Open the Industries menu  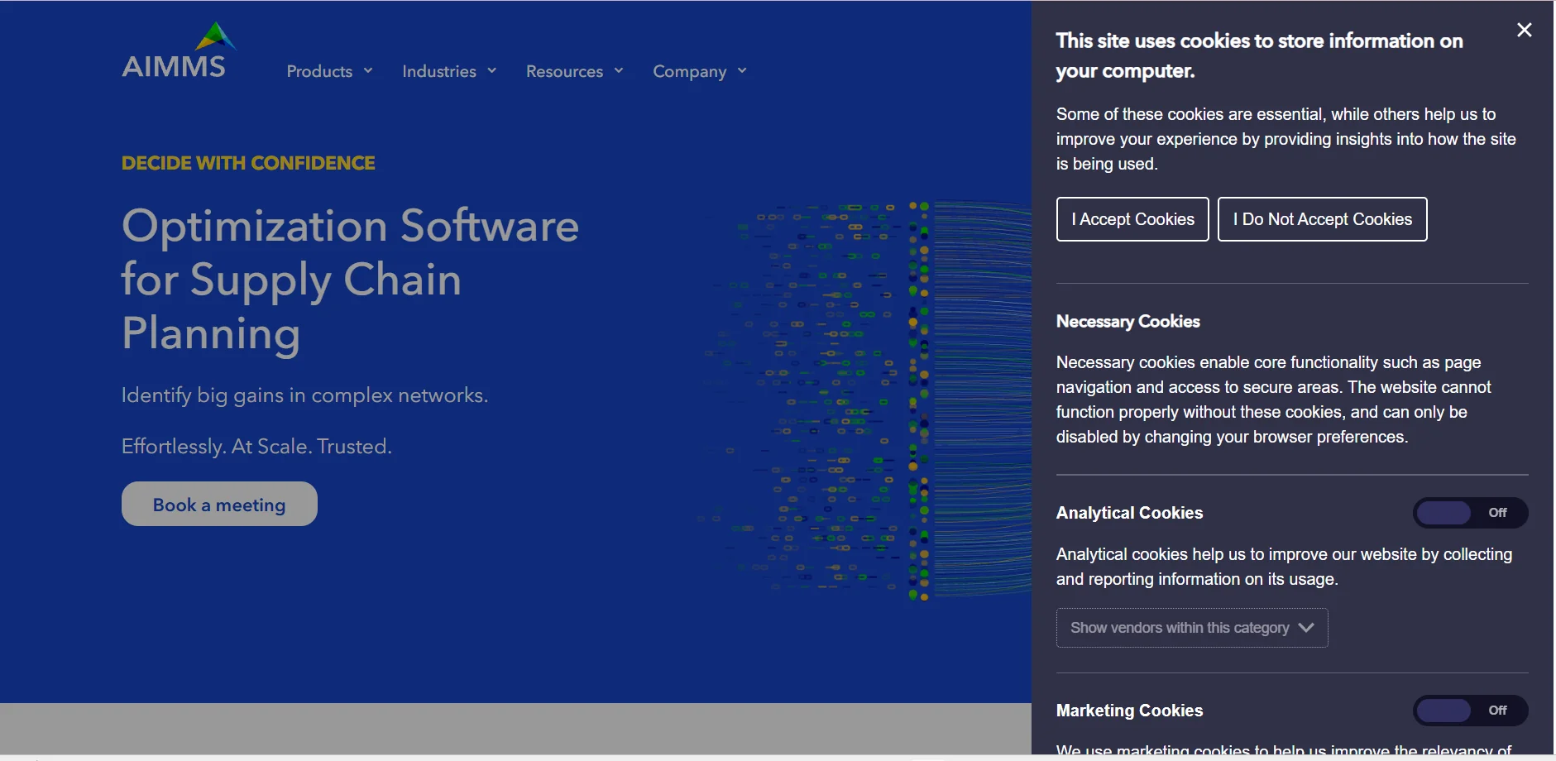[x=438, y=72]
